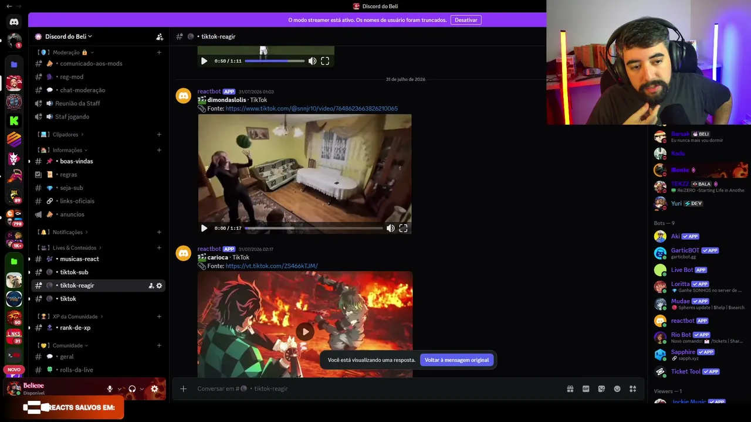Screen dimensions: 751x422
Task: Click Desativar to disable streamer mode
Action: 466,20
